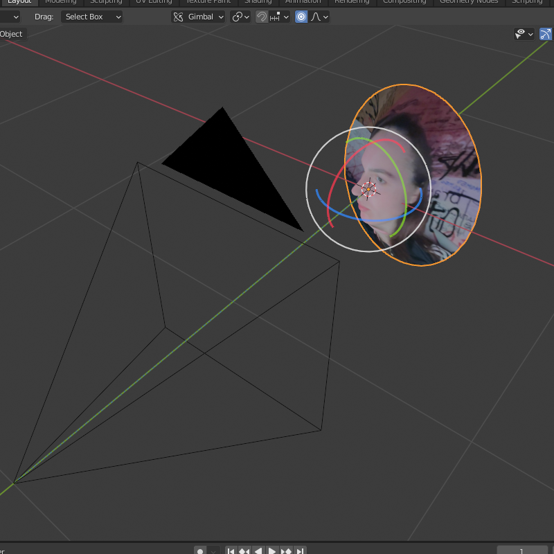Open the Animation workspace tab
The image size is (554, 554).
303,2
